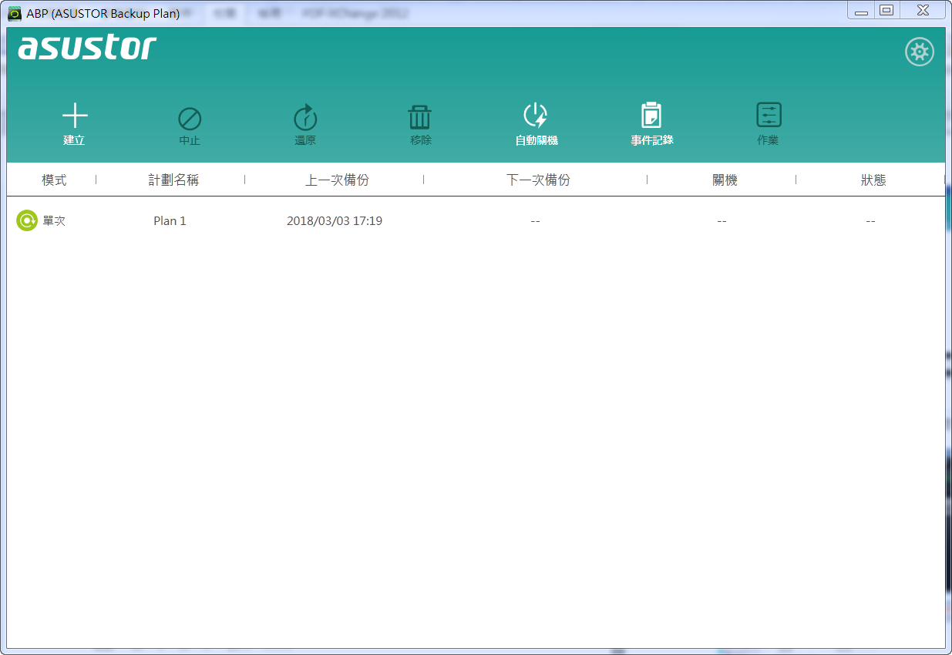Click the 2018/03/03 17:19 last backup cell
The image size is (952, 655).
pos(335,221)
